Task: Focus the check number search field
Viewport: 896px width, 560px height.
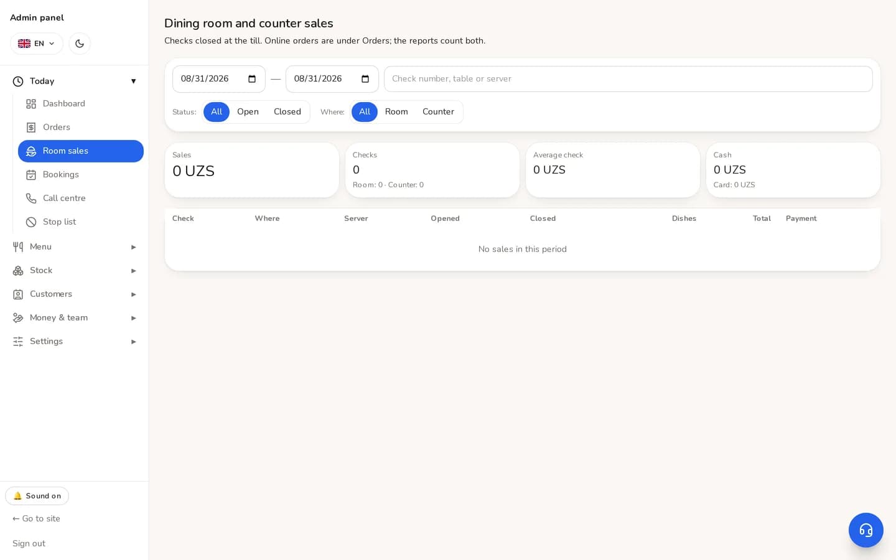Action: [628, 79]
